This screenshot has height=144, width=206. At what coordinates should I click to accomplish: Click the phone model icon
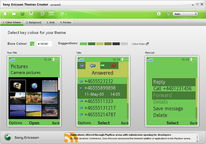(x=168, y=14)
